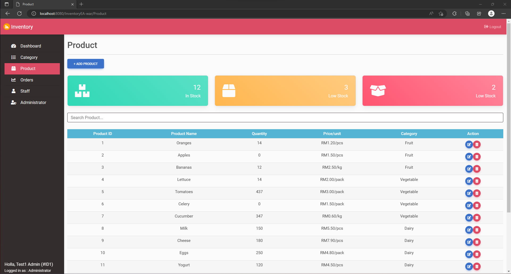Delete the Cheese product

click(x=477, y=242)
